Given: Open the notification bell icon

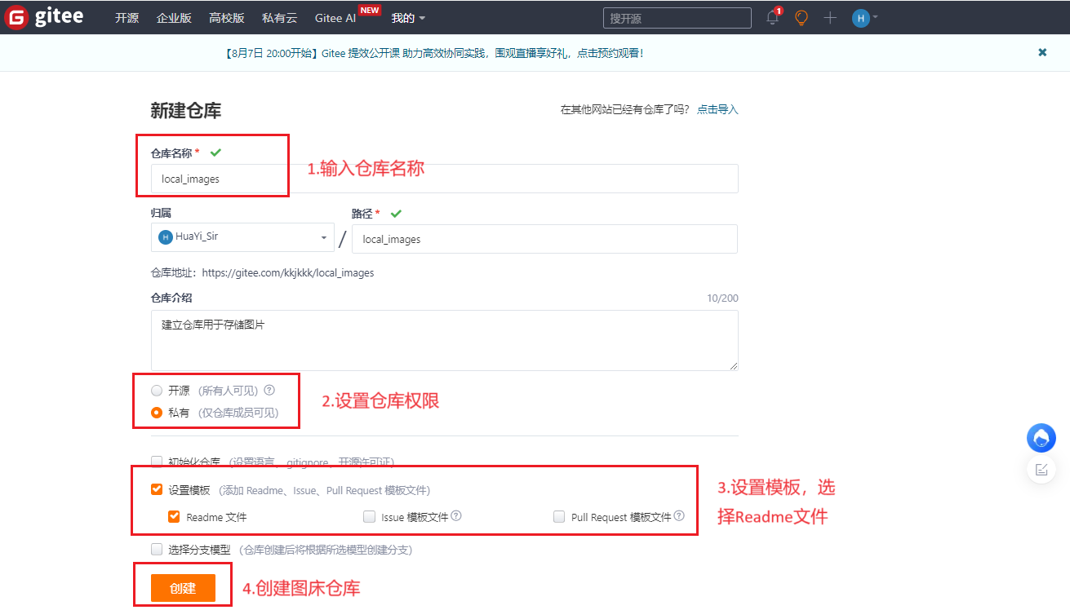Looking at the screenshot, I should [x=772, y=18].
